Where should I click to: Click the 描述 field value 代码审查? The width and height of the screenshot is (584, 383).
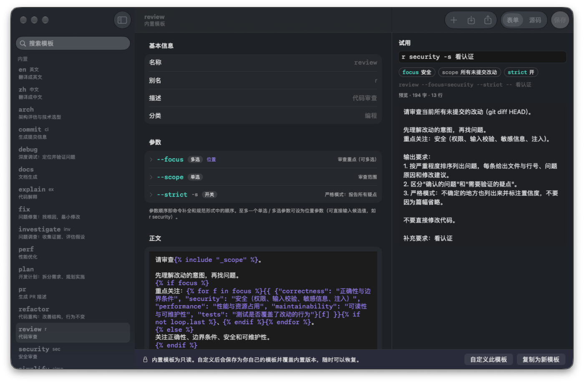[x=365, y=98]
